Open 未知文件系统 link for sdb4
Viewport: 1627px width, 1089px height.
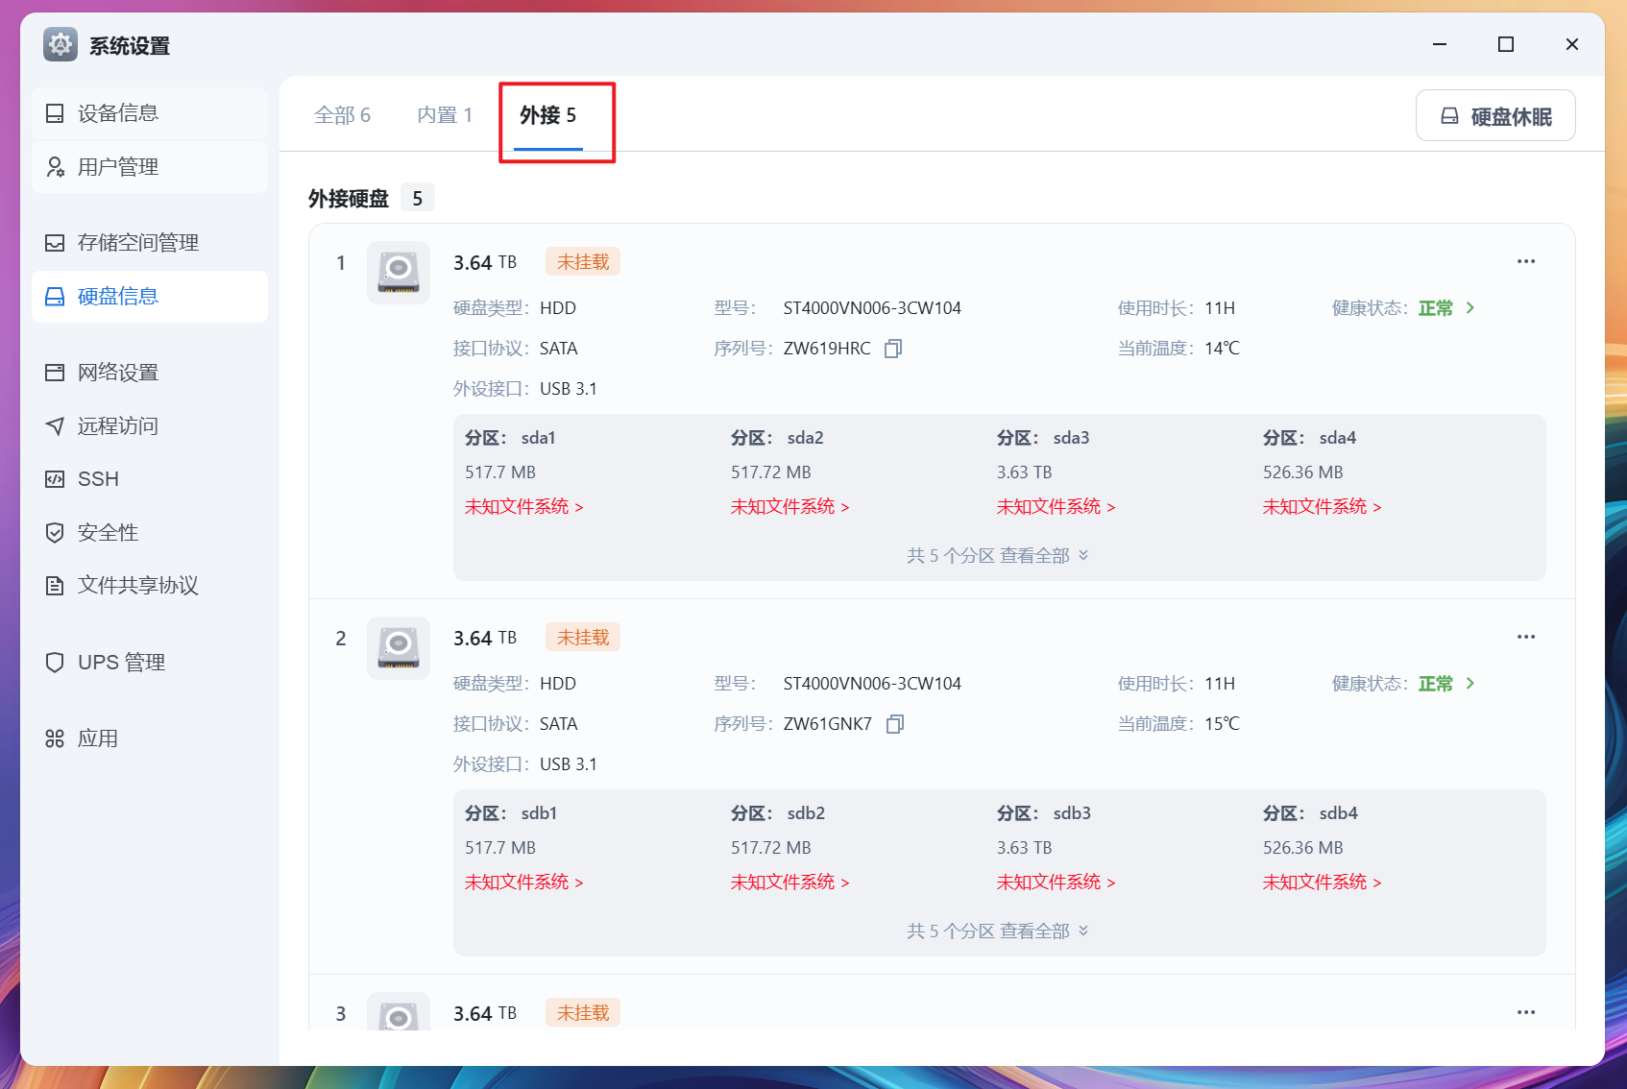point(1323,883)
